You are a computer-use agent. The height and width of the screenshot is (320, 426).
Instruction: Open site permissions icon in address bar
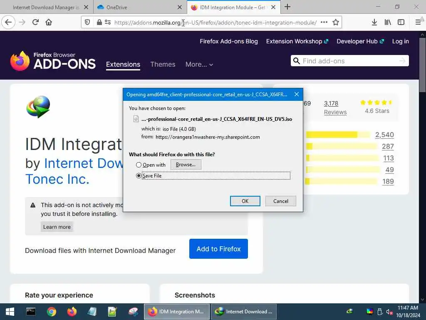pos(108,22)
